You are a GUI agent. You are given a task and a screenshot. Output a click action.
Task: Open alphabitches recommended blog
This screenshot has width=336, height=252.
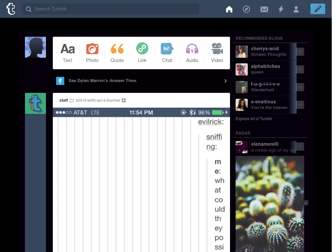pyautogui.click(x=265, y=66)
